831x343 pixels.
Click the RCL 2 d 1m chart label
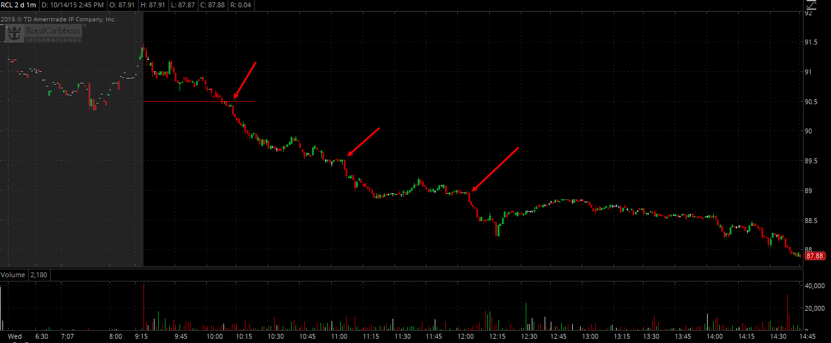tap(18, 5)
